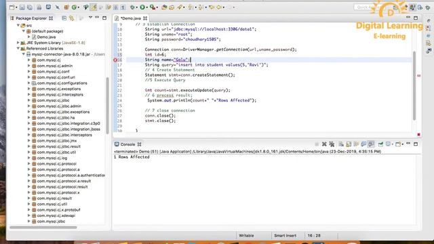Image resolution: width=434 pixels, height=244 pixels.
Task: Select the Package Explorer tab
Action: [31, 18]
